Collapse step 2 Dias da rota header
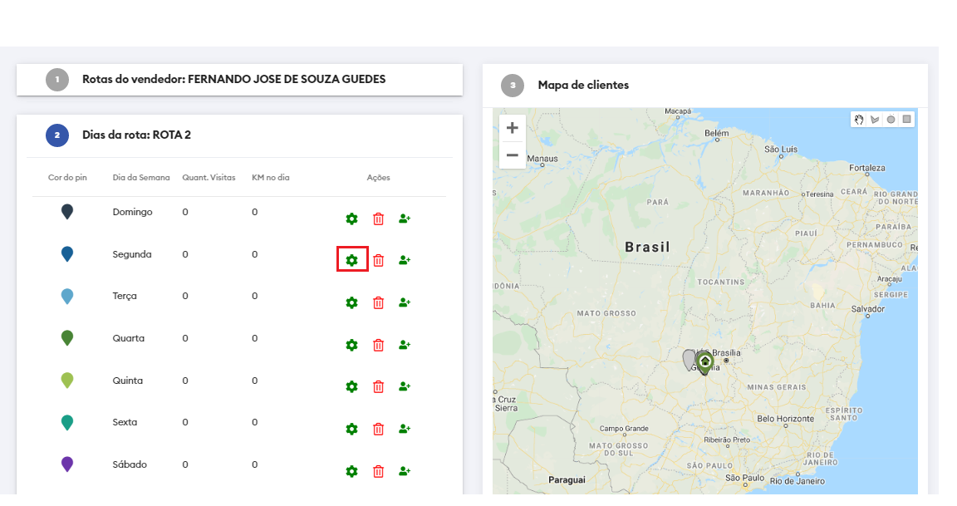The image size is (957, 506). tap(136, 135)
